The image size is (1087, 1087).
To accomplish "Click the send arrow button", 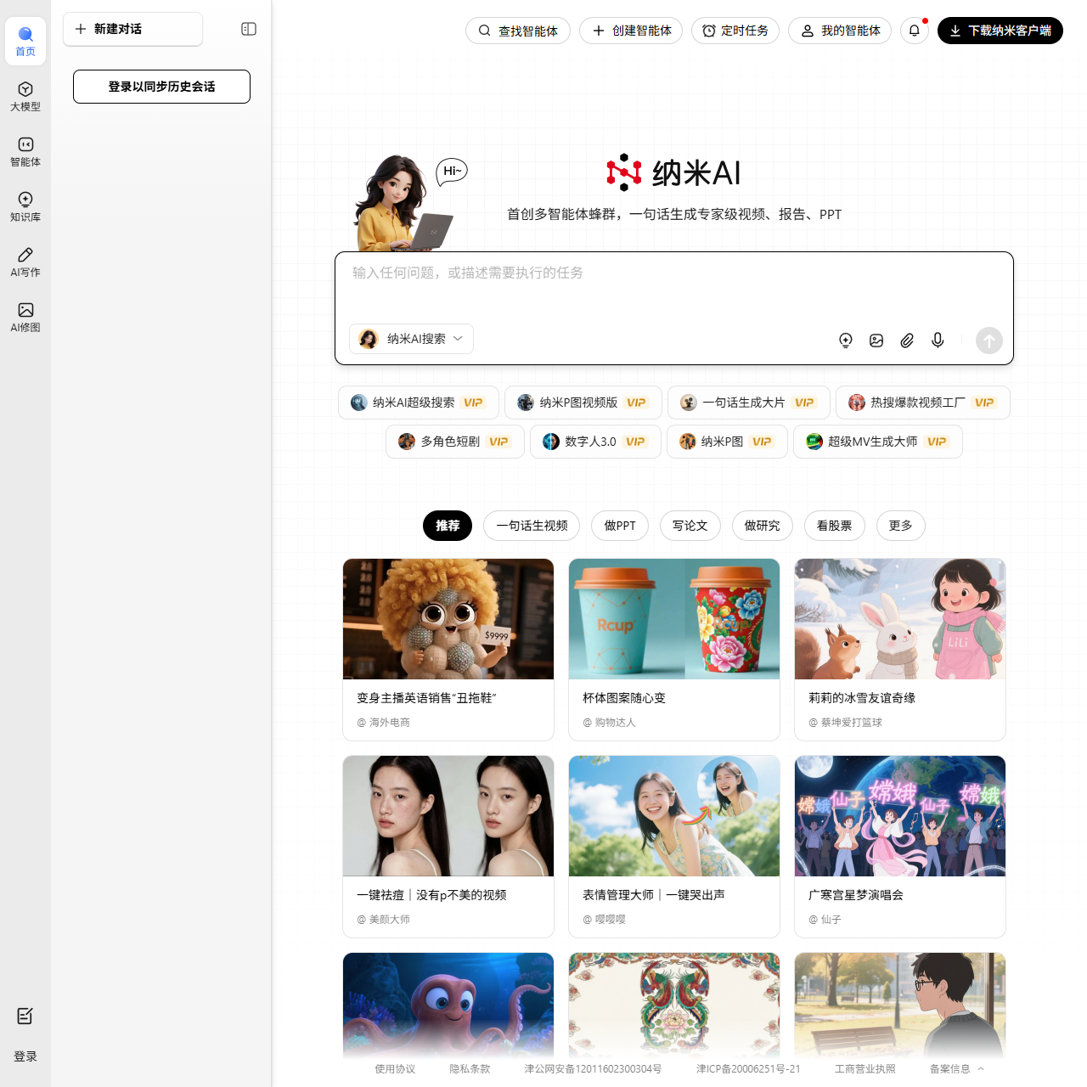I will point(988,341).
